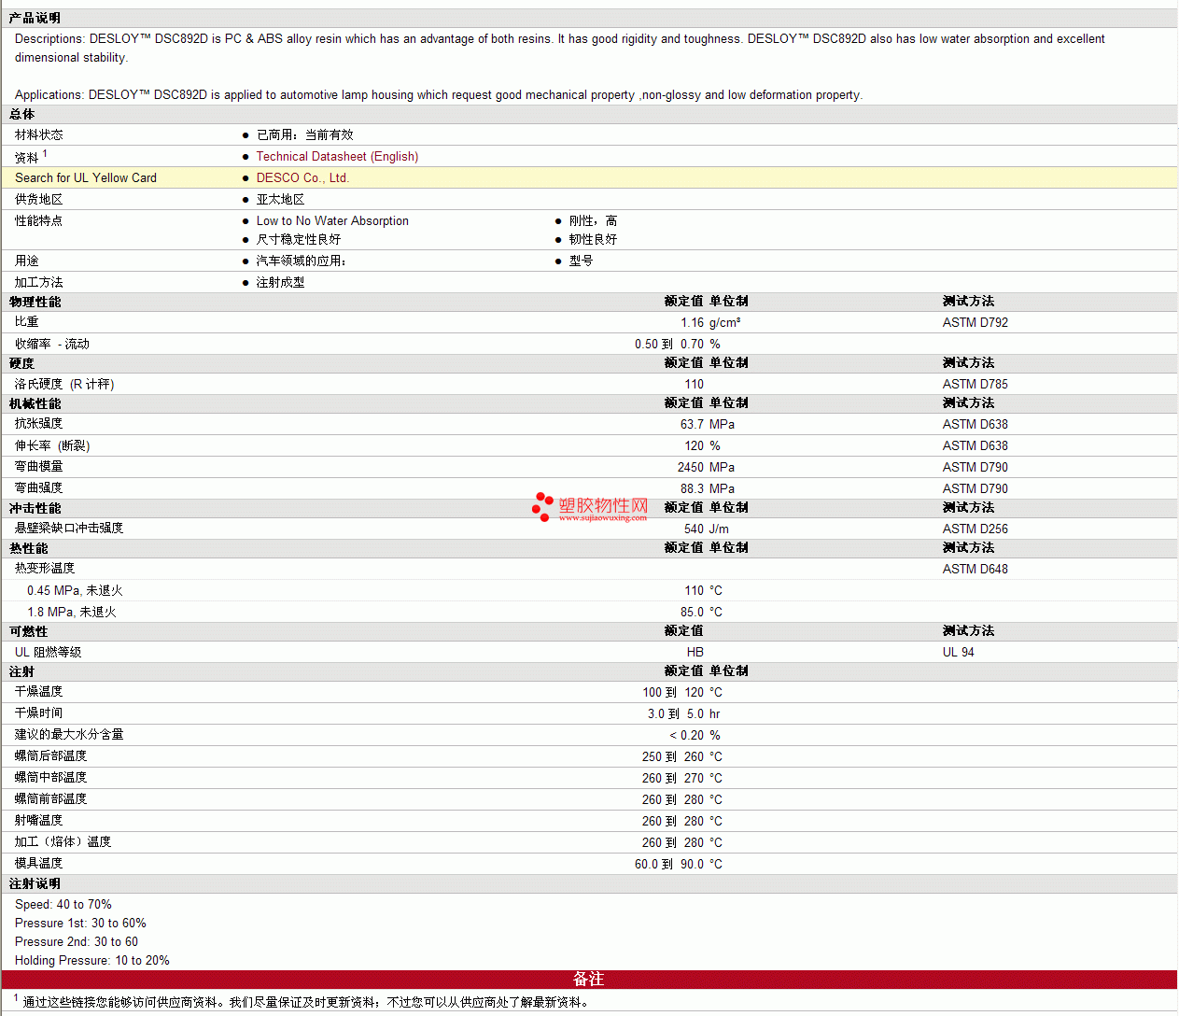Viewport: 1179px width, 1016px height.
Task: Click the 120 % elongation value
Action: click(x=703, y=446)
